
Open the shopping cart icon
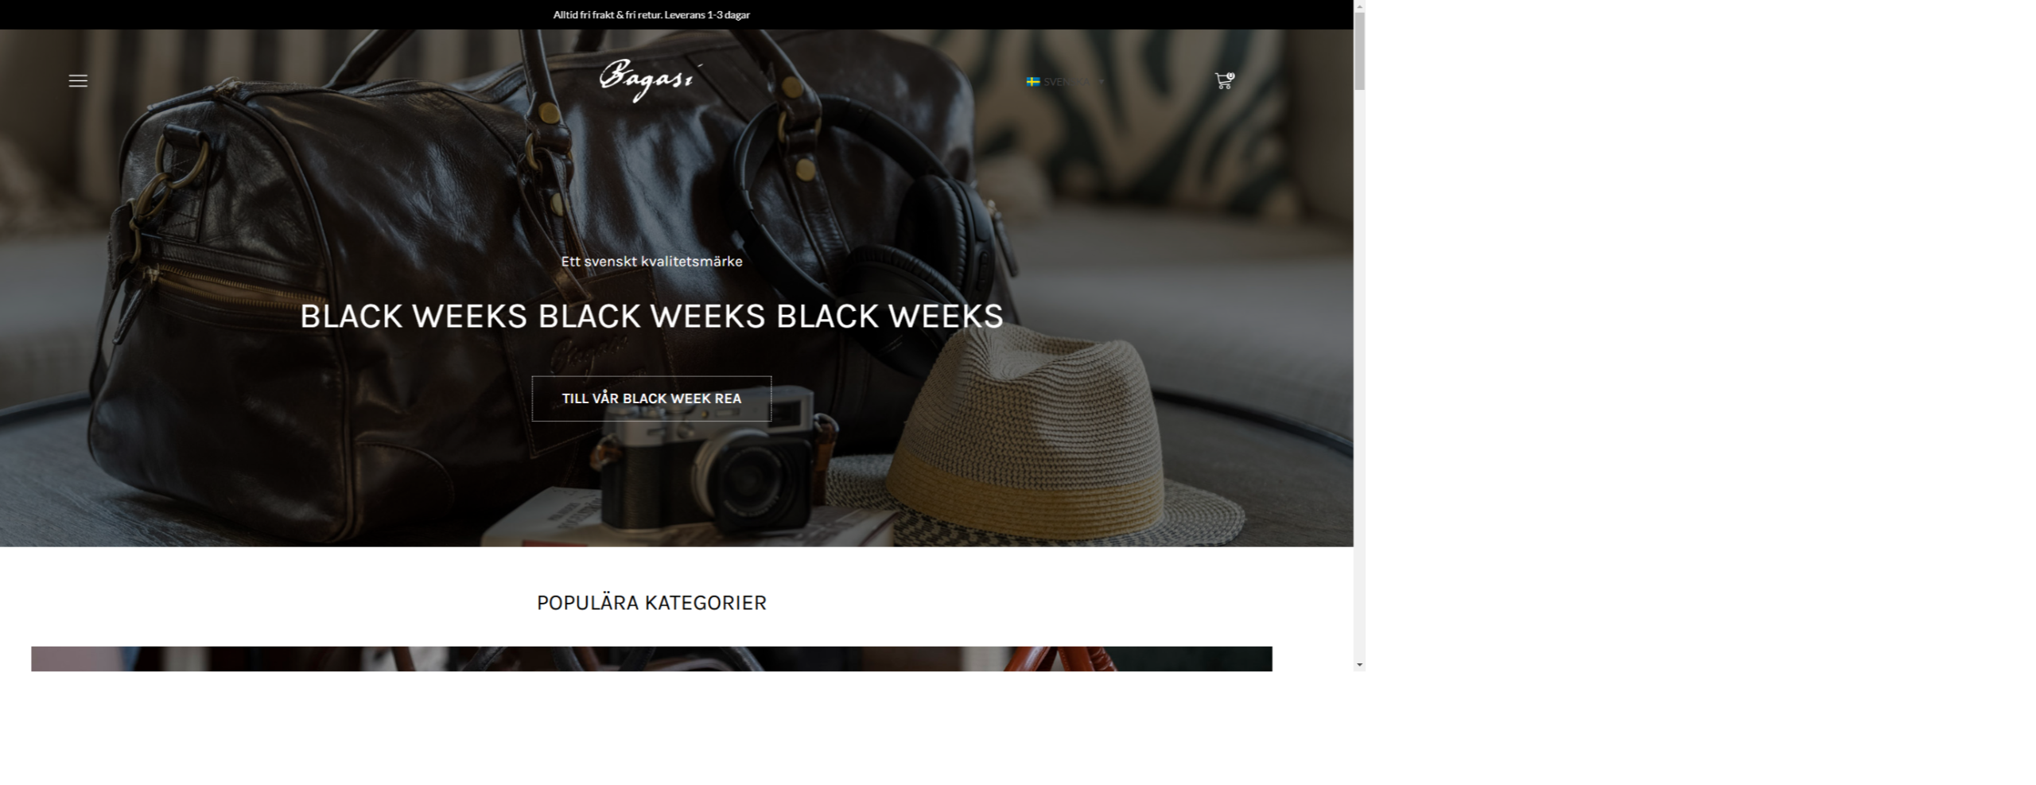coord(1223,81)
